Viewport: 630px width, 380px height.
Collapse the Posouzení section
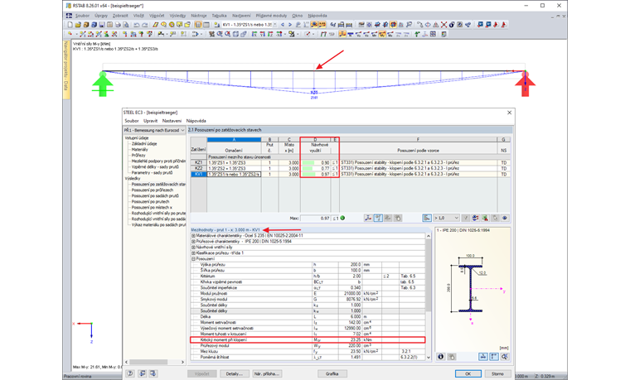click(193, 259)
